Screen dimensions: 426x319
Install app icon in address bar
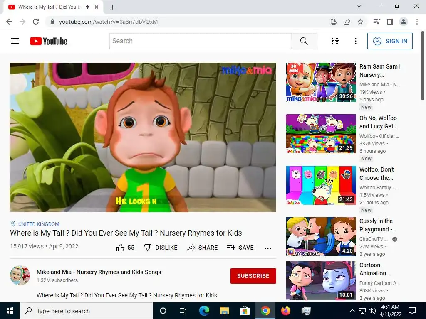[x=333, y=22]
